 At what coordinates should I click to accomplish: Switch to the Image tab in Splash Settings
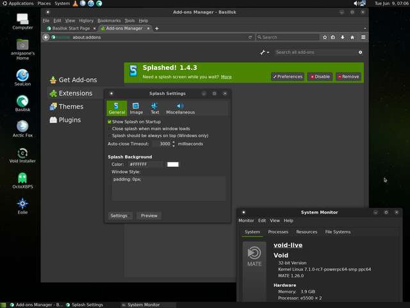[x=136, y=108]
